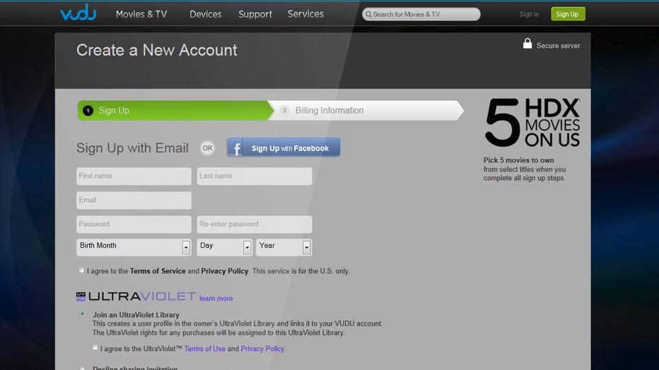The image size is (659, 370).
Task: Click the Facebook f logo icon
Action: (x=236, y=148)
